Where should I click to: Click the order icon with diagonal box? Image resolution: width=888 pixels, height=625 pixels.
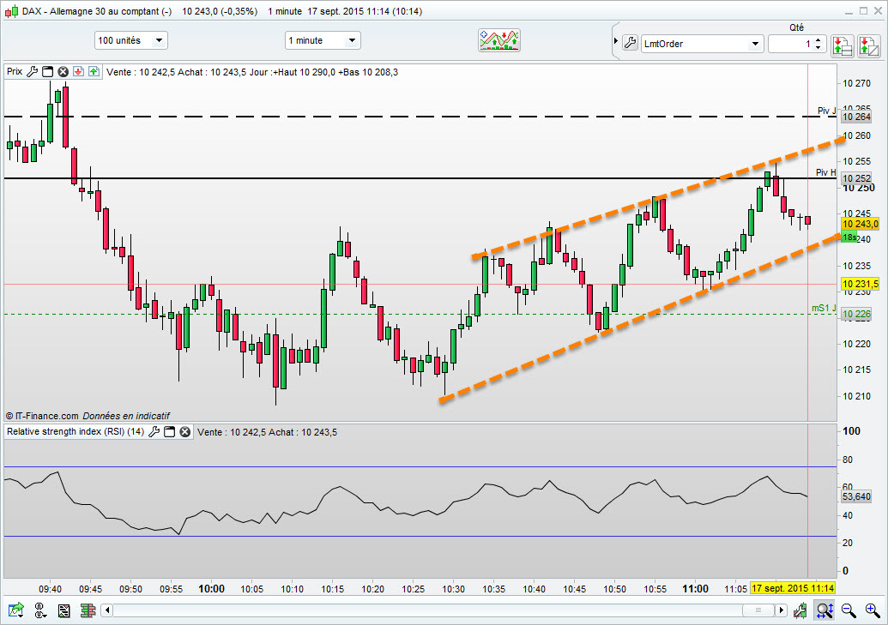pos(869,45)
